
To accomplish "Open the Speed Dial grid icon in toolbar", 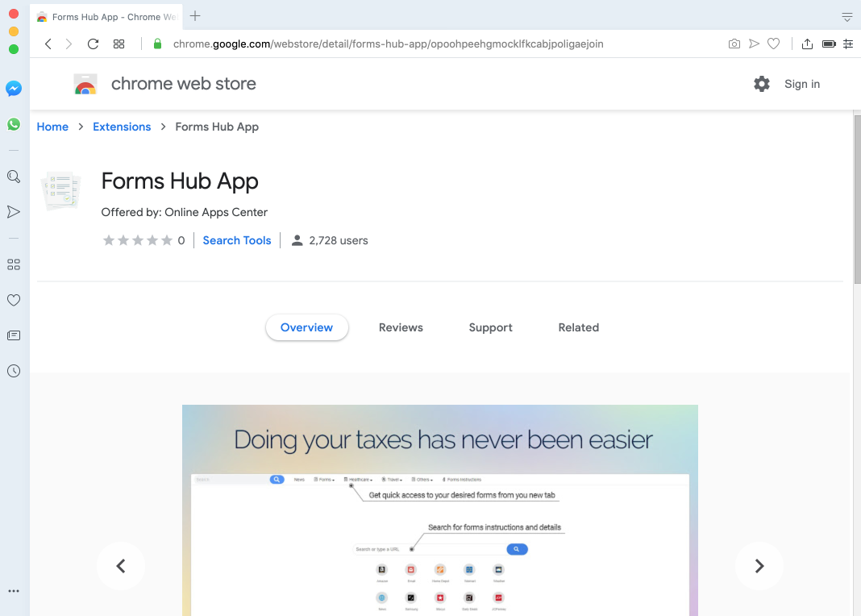I will pos(119,44).
